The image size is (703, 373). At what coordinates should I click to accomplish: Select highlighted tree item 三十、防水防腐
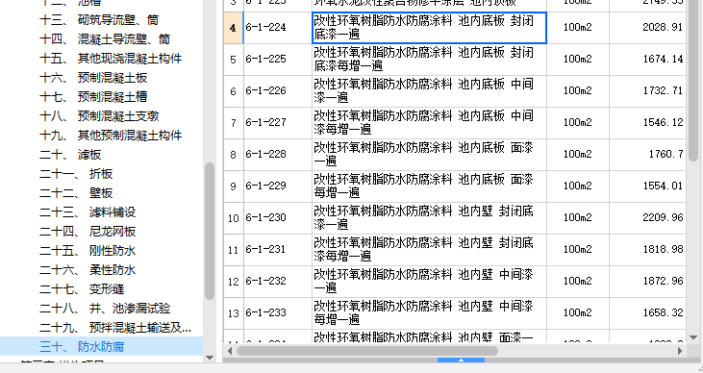click(101, 346)
